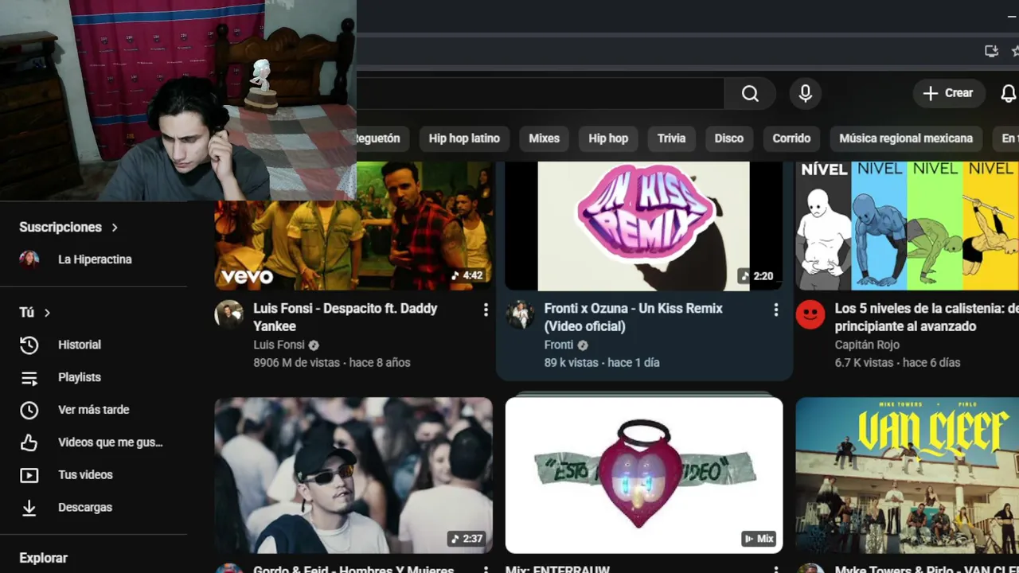Click the 2:37 duration badge
Screen dimensions: 1019x573
tap(467, 539)
